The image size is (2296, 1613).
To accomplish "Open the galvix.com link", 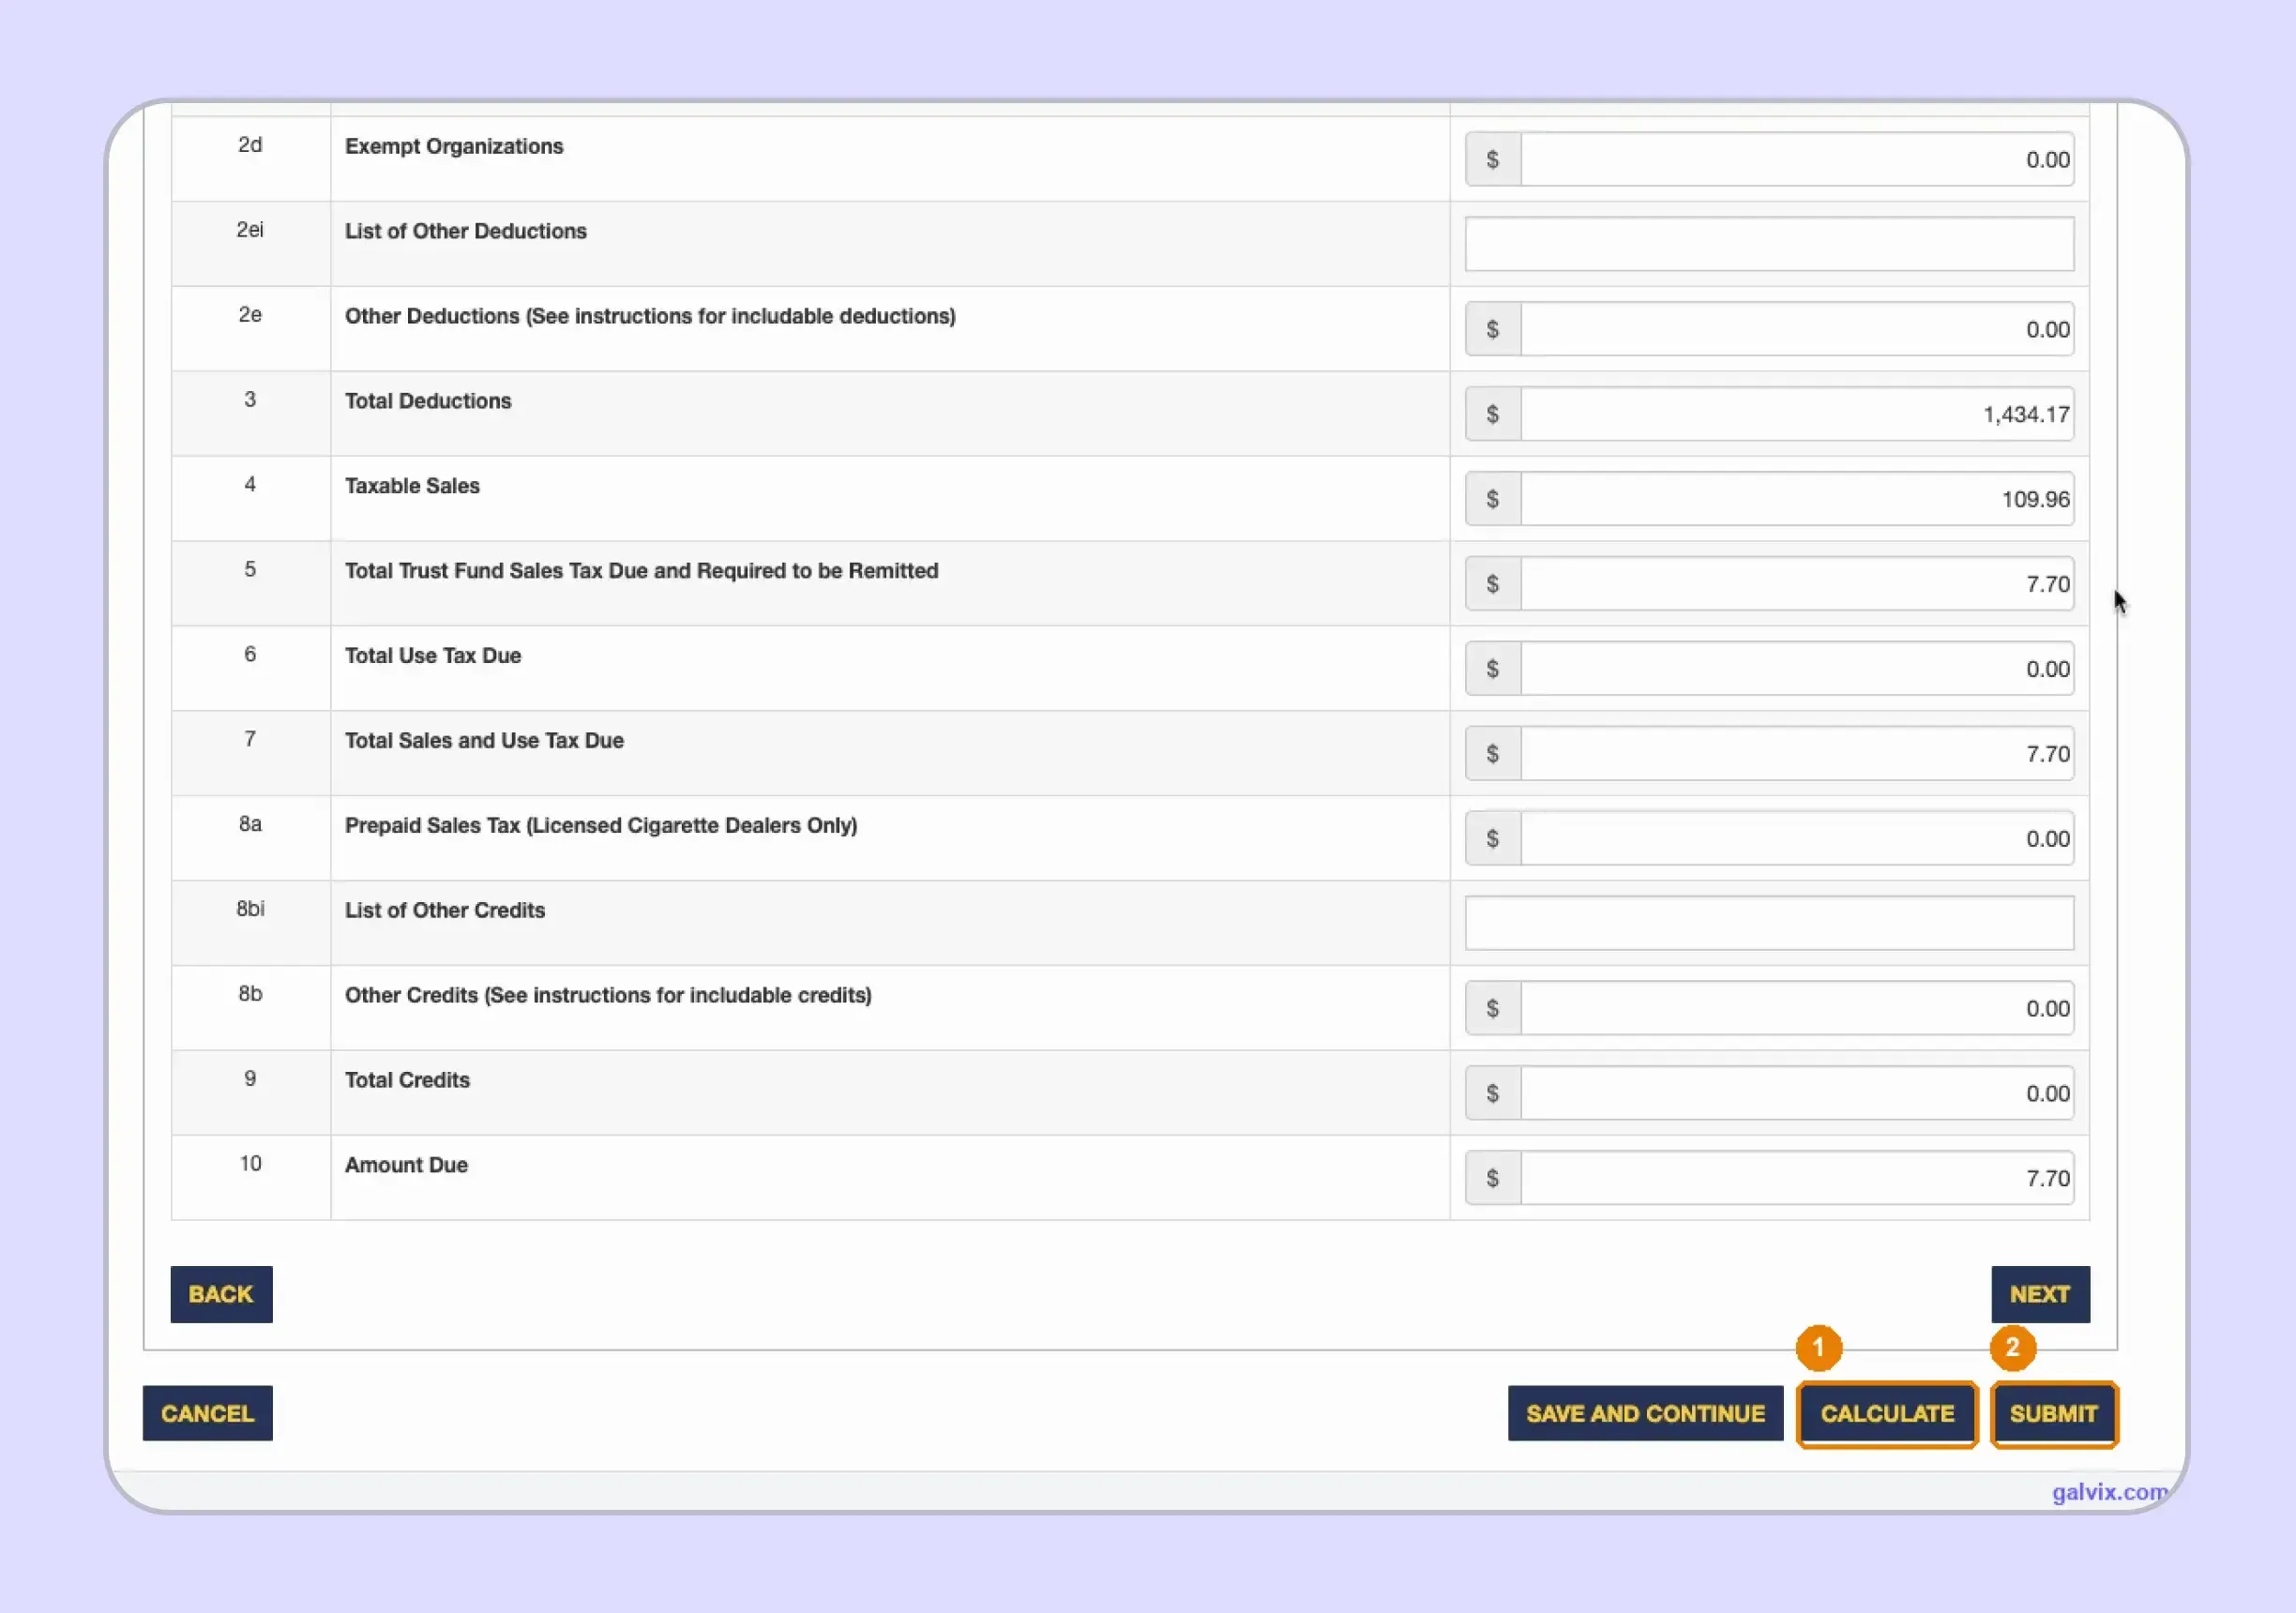I will click(x=2109, y=1491).
